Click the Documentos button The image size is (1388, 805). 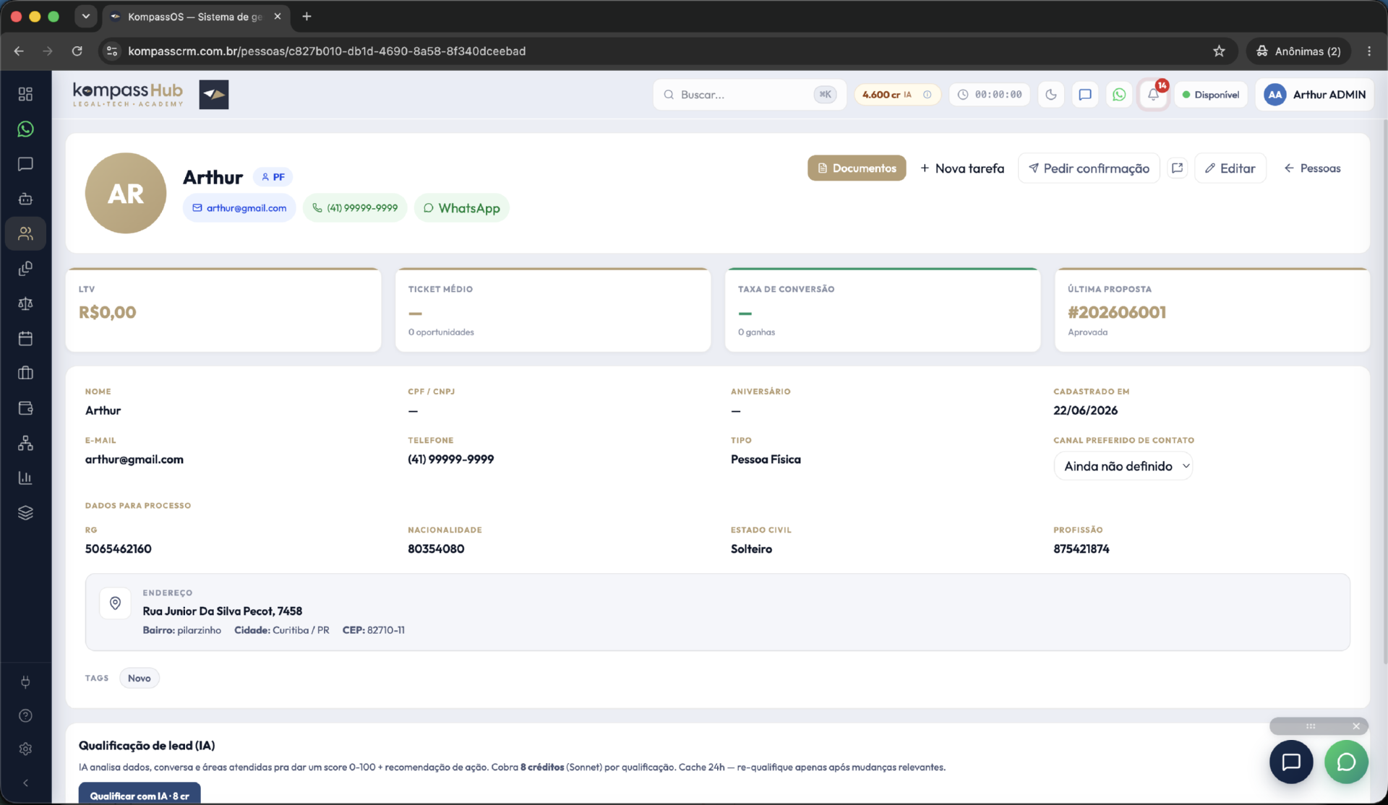857,168
